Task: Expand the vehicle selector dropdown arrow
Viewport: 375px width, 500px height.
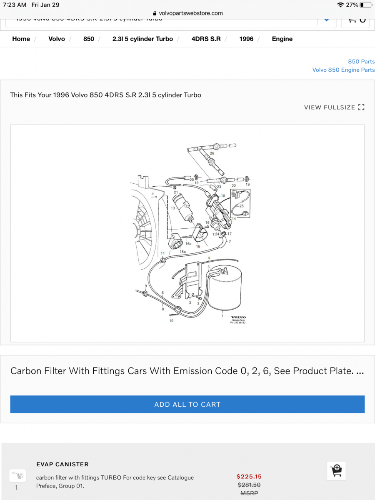Action: (327, 20)
